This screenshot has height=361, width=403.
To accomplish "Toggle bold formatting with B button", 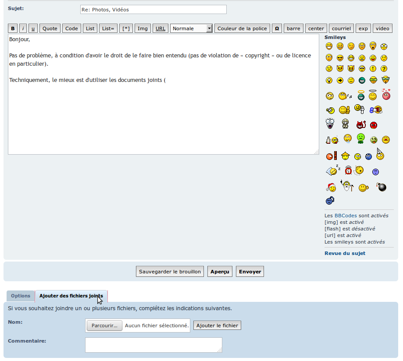I will pos(13,28).
